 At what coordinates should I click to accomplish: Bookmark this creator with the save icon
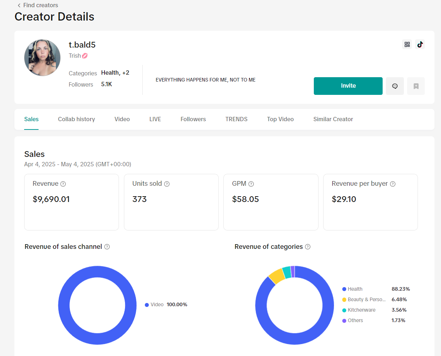416,86
